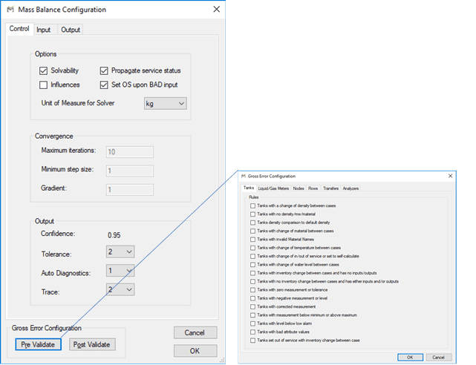Enable Tanks with level below low alarm

[252, 323]
